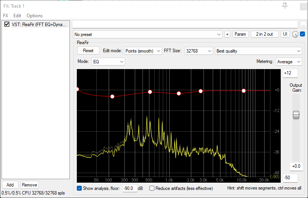Adjust the wet/dry mix knob
This screenshot has height=198, width=308.
point(295,34)
